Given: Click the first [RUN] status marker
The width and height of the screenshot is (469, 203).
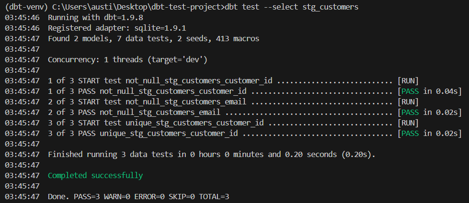Looking at the screenshot, I should coord(408,81).
